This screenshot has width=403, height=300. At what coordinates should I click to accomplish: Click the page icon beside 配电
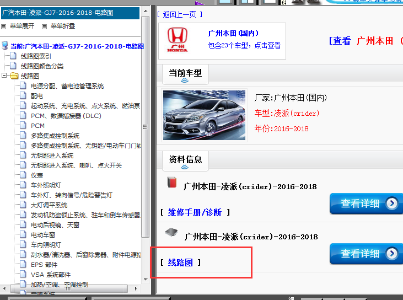23,95
